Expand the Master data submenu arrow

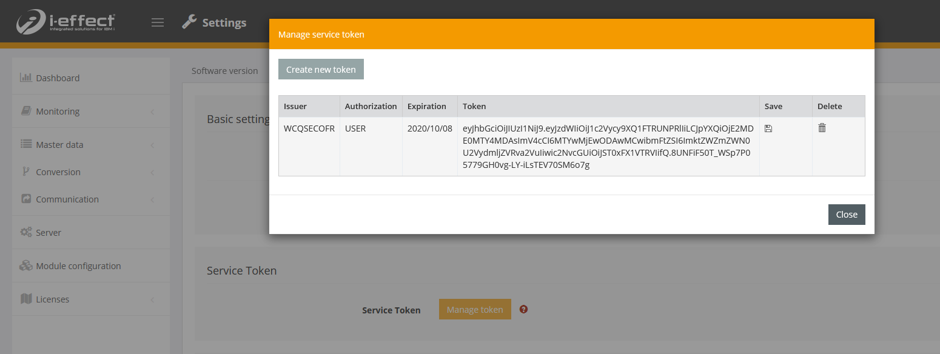click(x=152, y=145)
